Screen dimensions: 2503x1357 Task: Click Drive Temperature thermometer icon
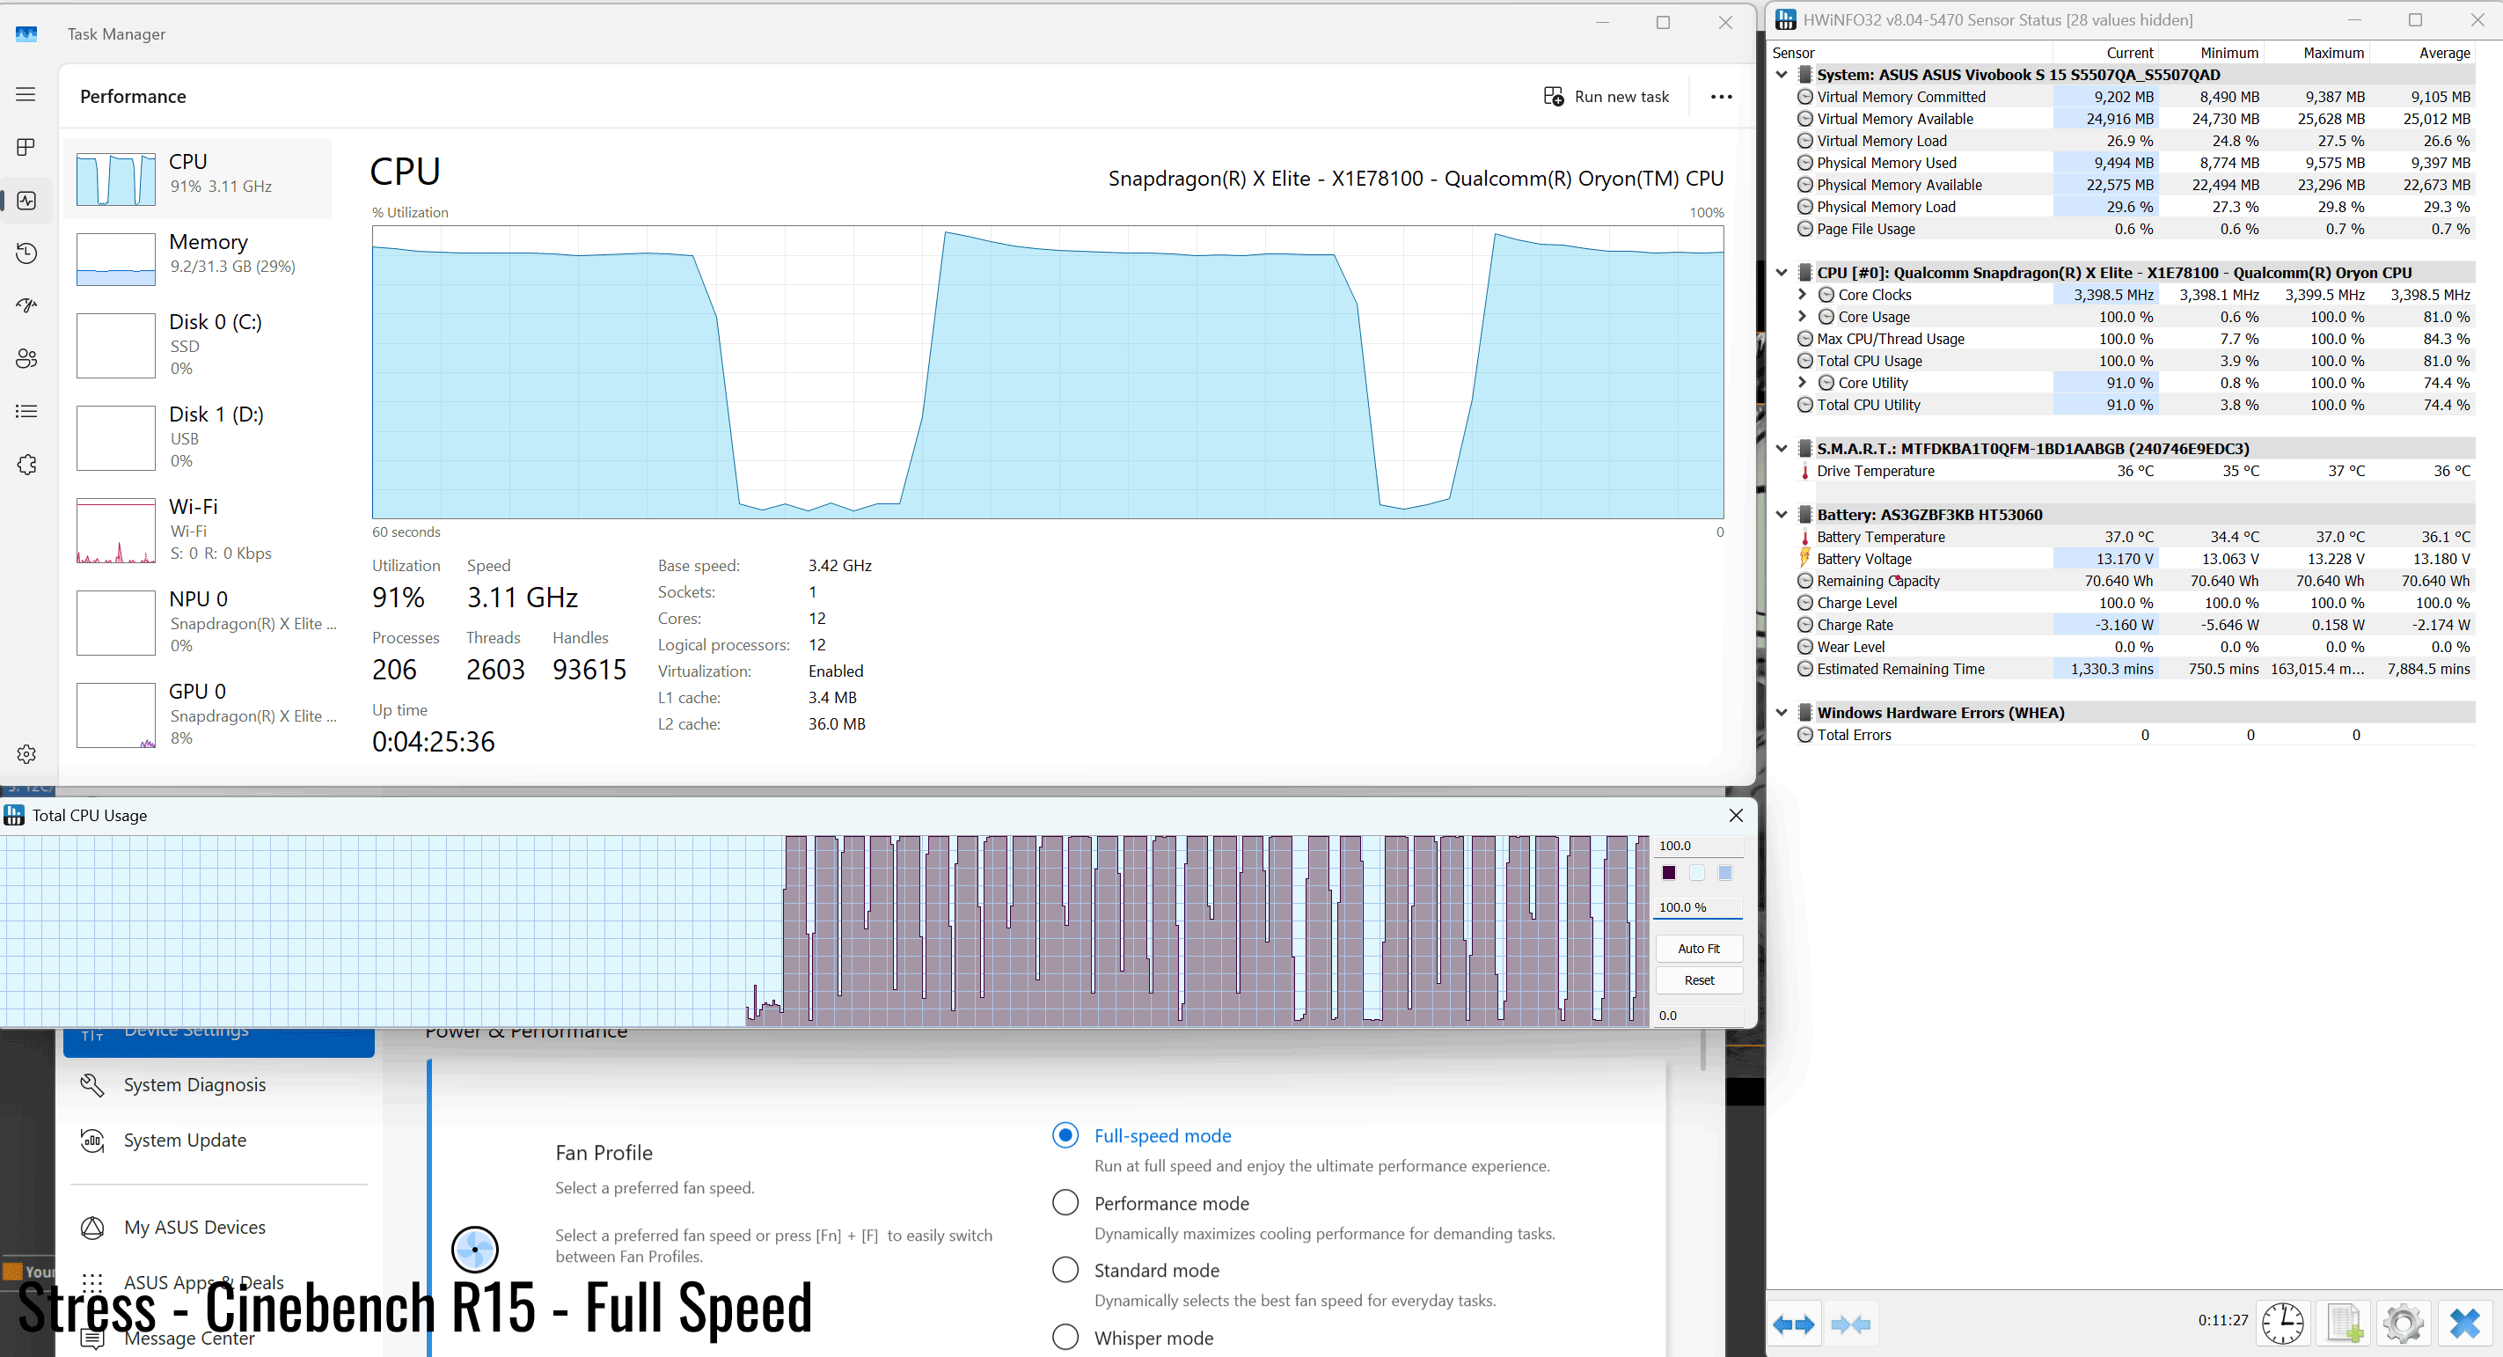tap(1804, 472)
